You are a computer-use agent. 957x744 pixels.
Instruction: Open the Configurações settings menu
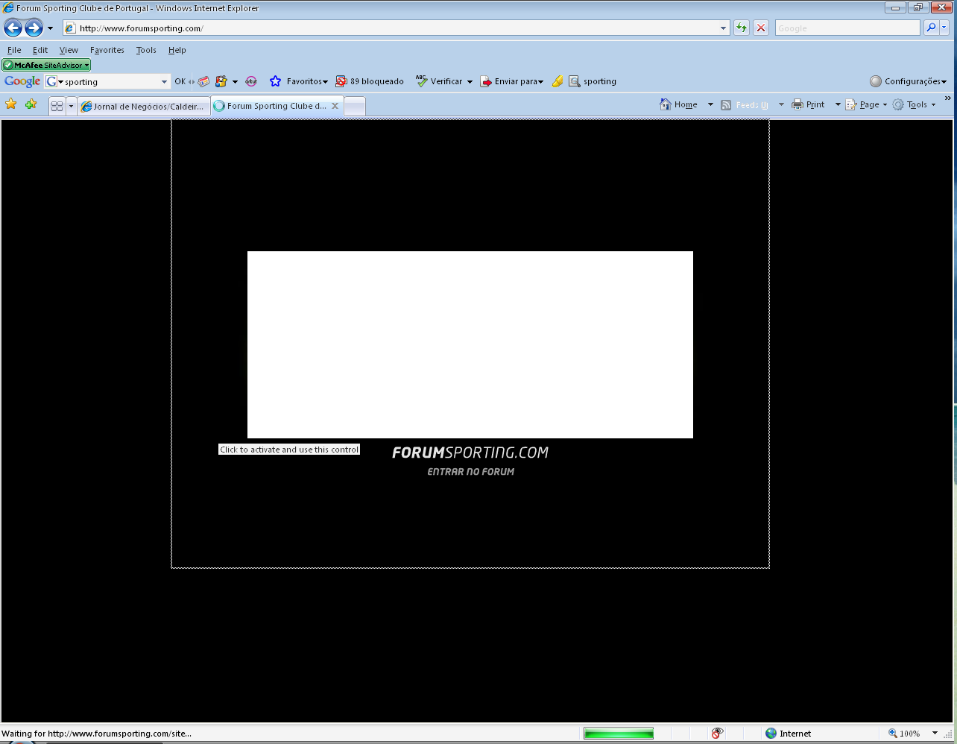click(908, 82)
